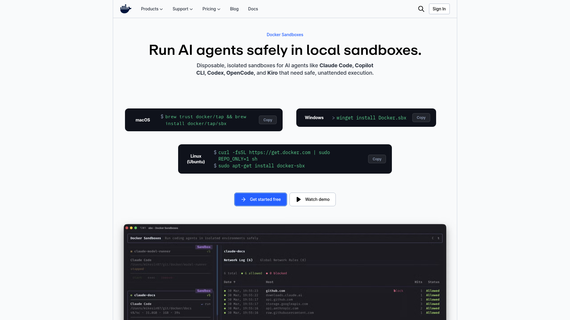
Task: Click the "Windows" platform label
Action: pos(314,118)
